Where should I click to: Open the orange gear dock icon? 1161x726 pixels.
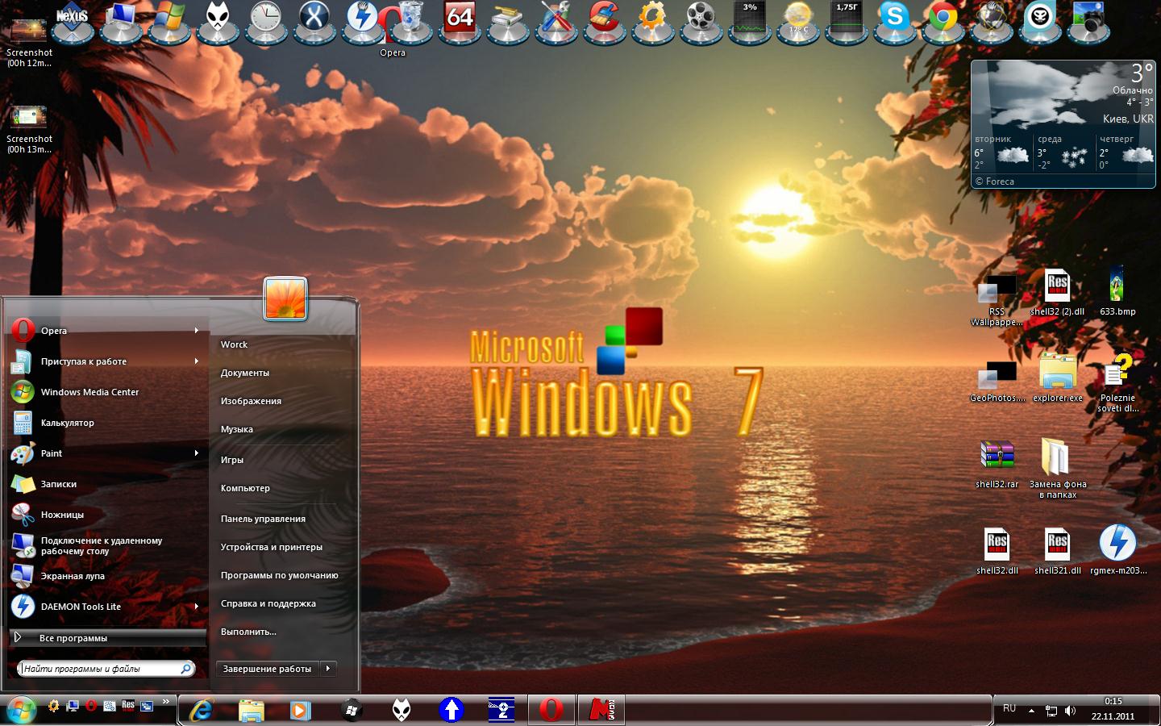click(653, 21)
